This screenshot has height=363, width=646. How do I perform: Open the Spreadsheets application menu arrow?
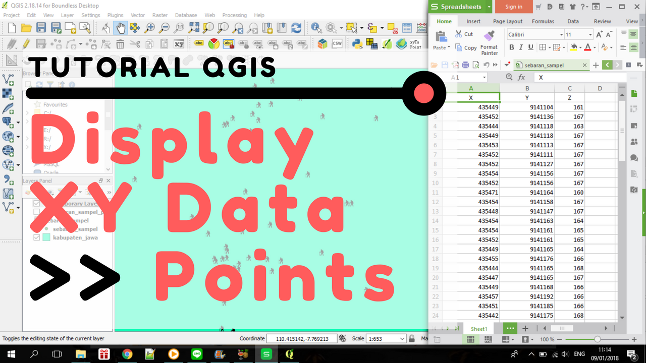(x=489, y=7)
